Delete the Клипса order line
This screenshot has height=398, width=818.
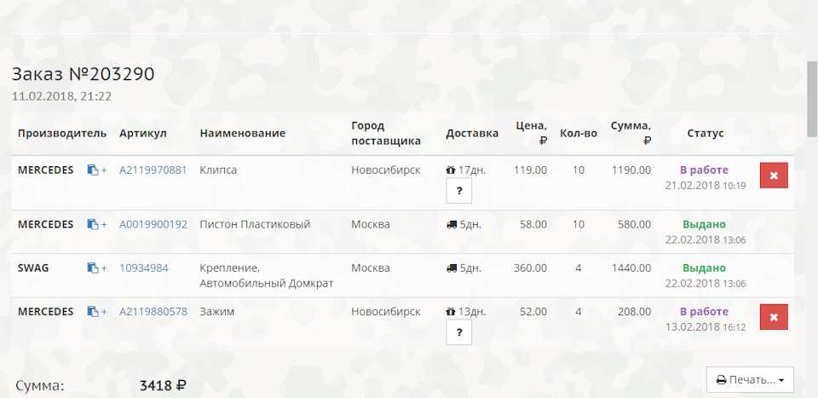pos(774,175)
